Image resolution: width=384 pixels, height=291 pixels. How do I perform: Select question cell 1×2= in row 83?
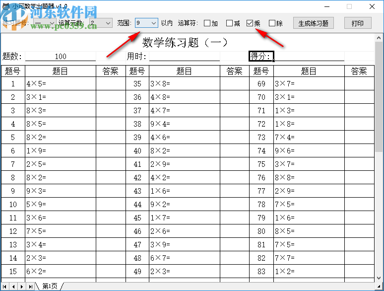pyautogui.click(x=309, y=271)
